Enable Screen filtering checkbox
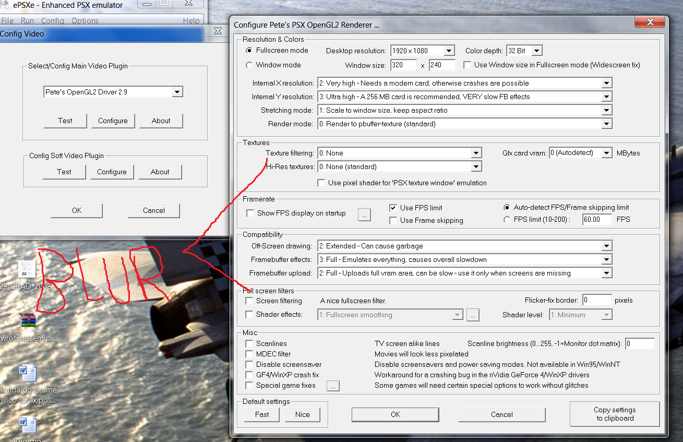 249,301
